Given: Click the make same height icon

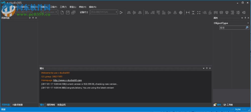Looking at the screenshot, I should click(x=193, y=13).
